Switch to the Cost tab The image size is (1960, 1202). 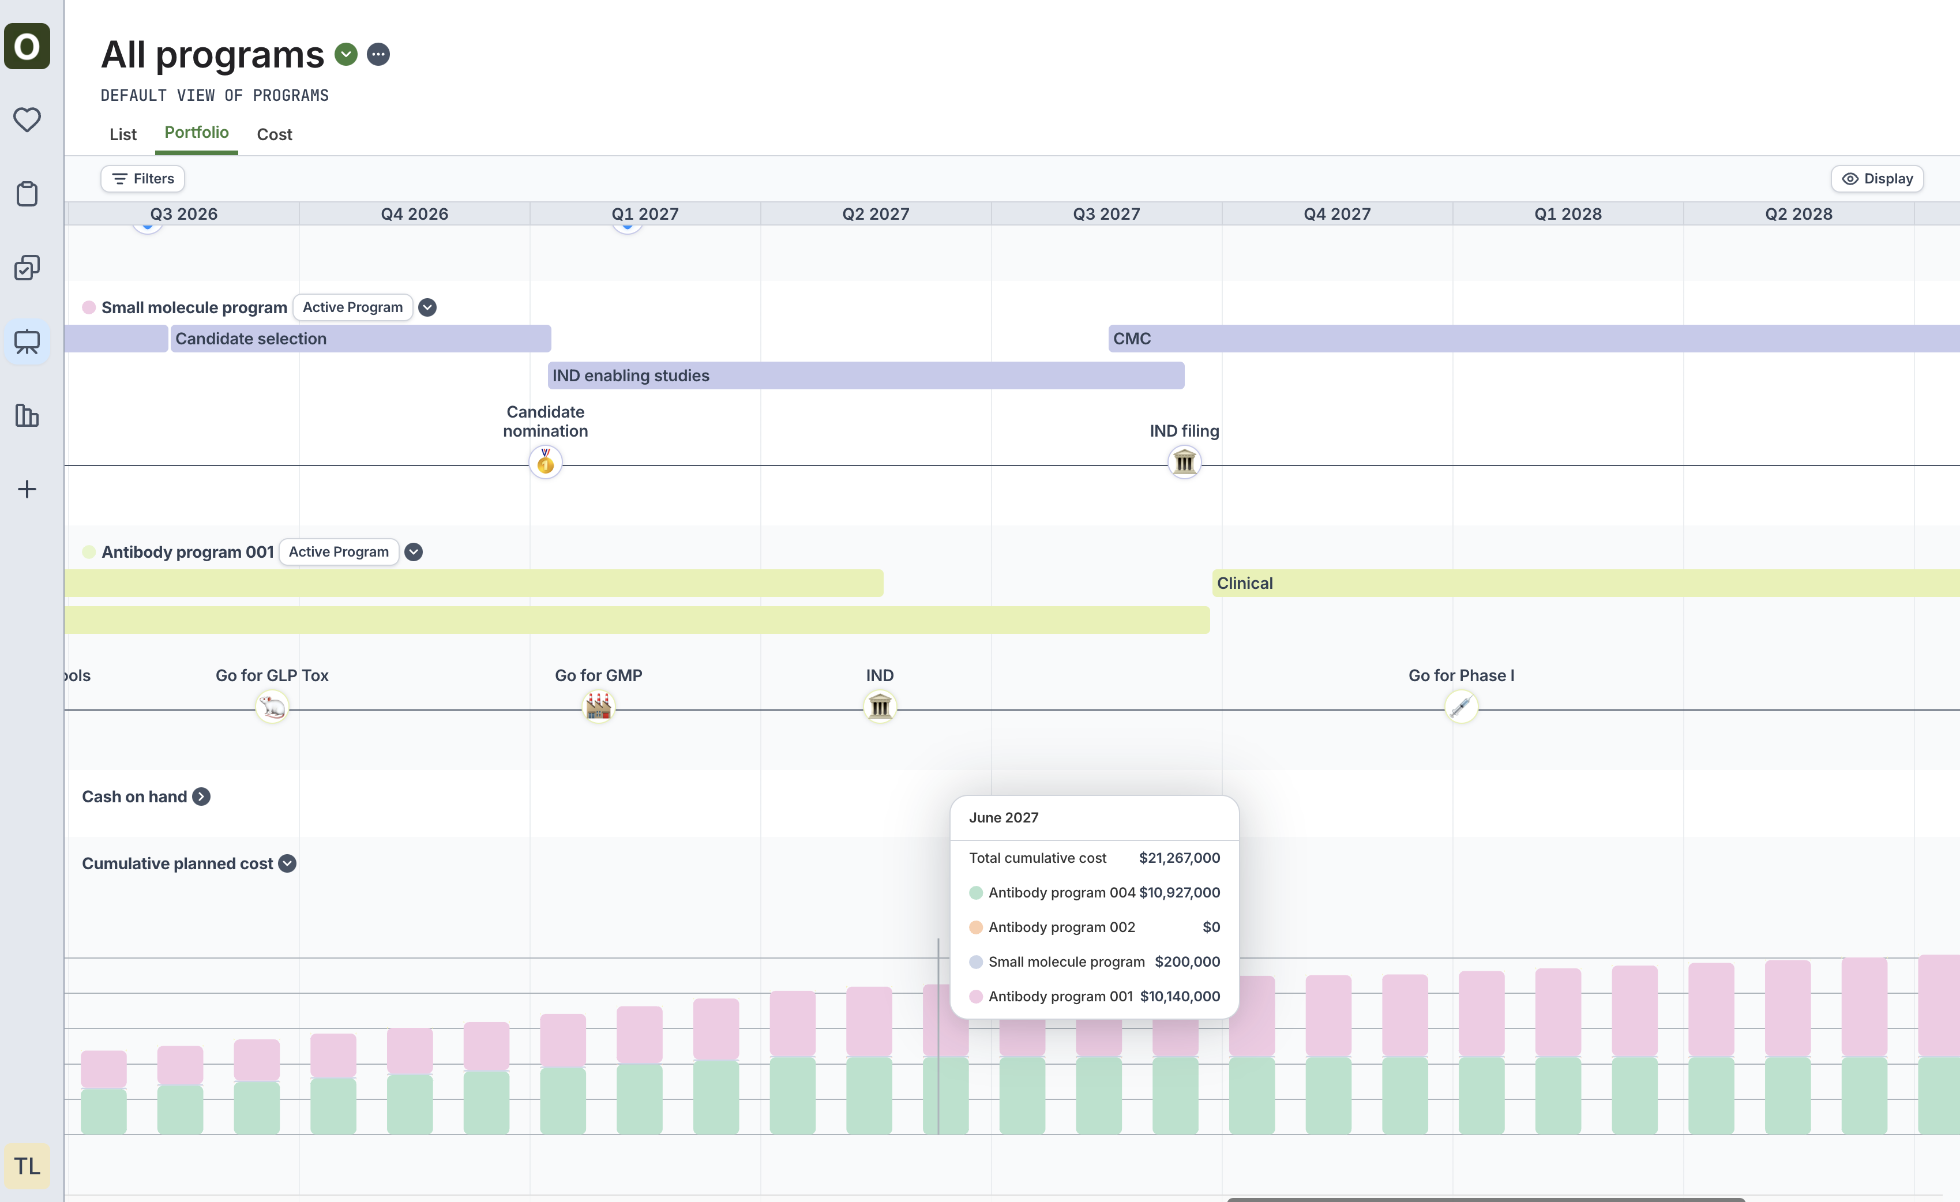275,134
